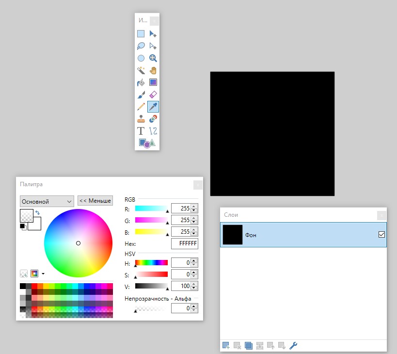Image resolution: width=397 pixels, height=354 pixels.
Task: Select the Clone Stamp tool
Action: click(141, 119)
